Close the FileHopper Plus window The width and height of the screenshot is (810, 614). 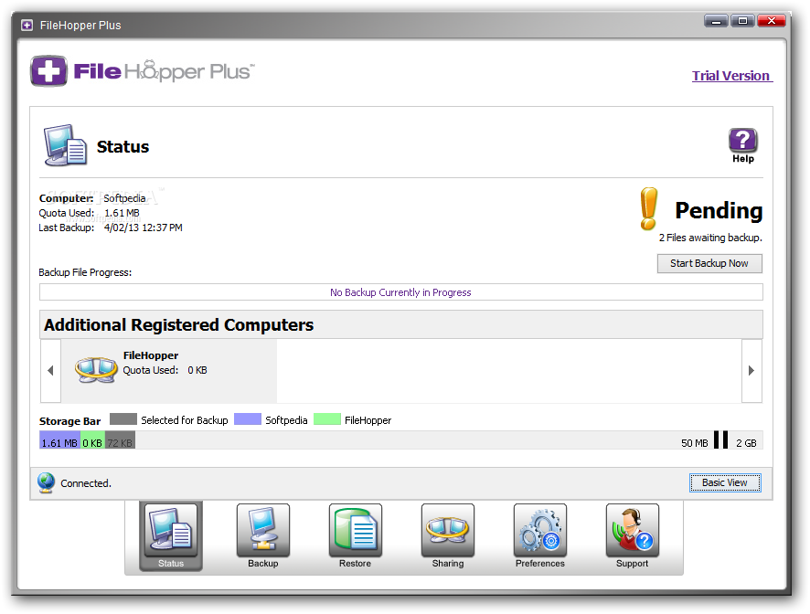pos(772,21)
